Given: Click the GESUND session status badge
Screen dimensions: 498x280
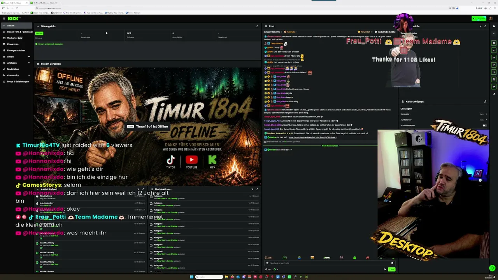Looking at the screenshot, I should 39,33.
